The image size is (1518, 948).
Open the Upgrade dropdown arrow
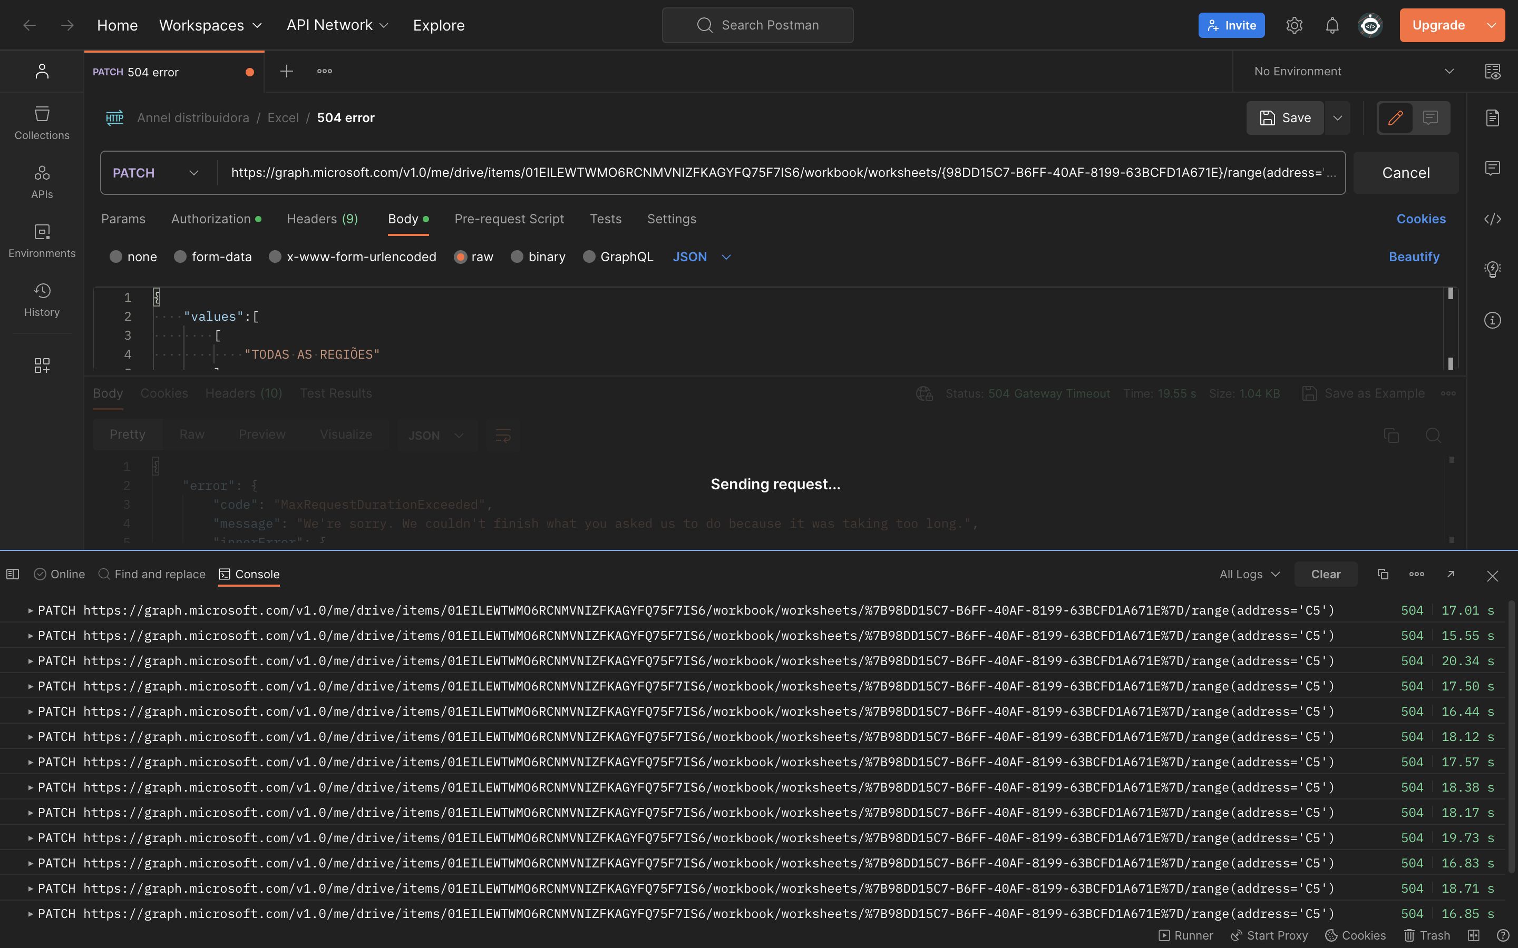click(x=1491, y=25)
